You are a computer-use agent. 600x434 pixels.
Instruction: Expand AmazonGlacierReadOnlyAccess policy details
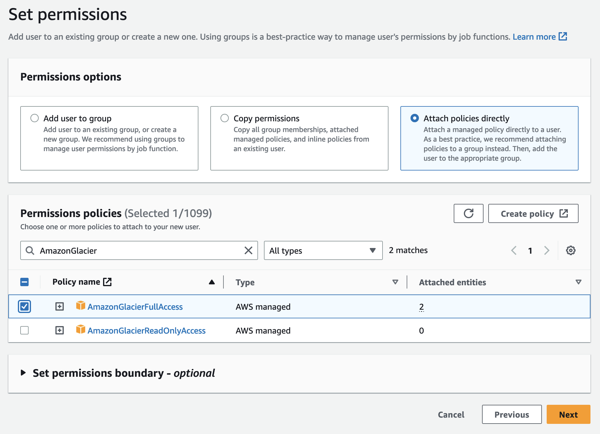click(x=60, y=330)
